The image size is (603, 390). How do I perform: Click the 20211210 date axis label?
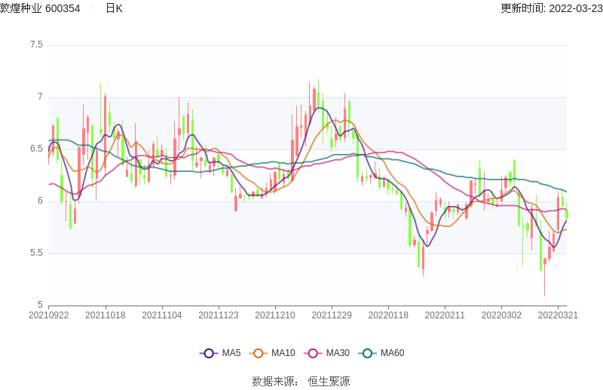[x=274, y=315]
